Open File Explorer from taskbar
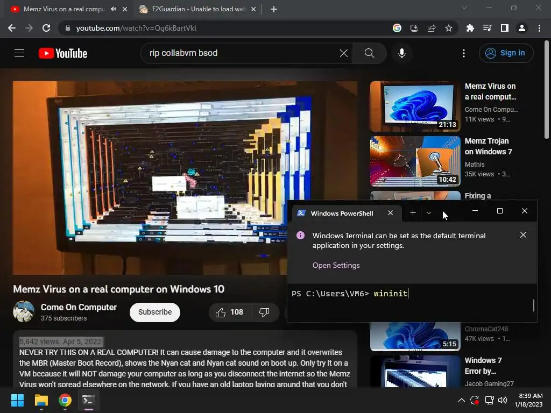The height and width of the screenshot is (413, 551). pyautogui.click(x=41, y=400)
